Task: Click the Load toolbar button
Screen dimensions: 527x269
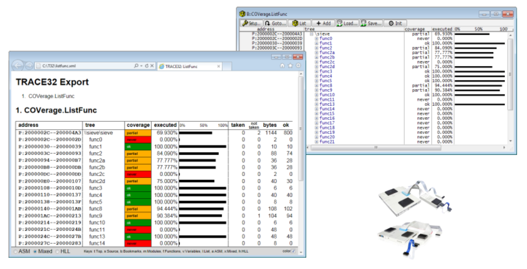Action: (x=347, y=23)
